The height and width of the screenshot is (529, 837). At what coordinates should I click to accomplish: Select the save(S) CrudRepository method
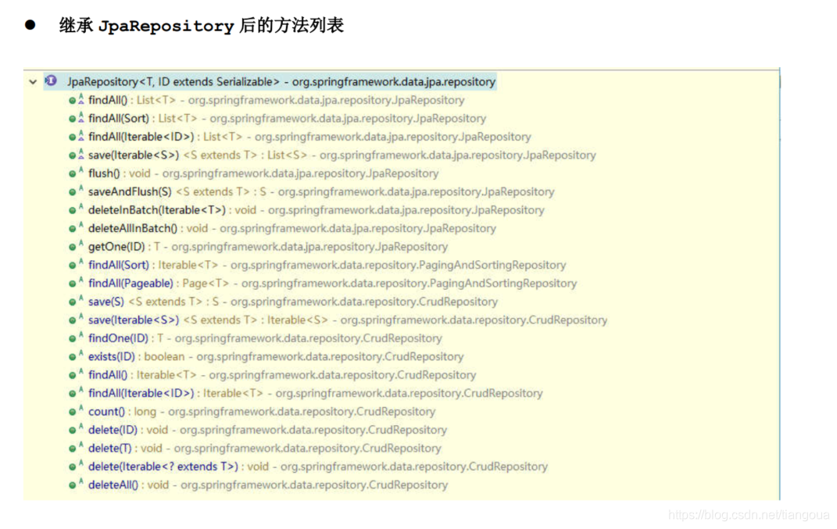tap(293, 302)
